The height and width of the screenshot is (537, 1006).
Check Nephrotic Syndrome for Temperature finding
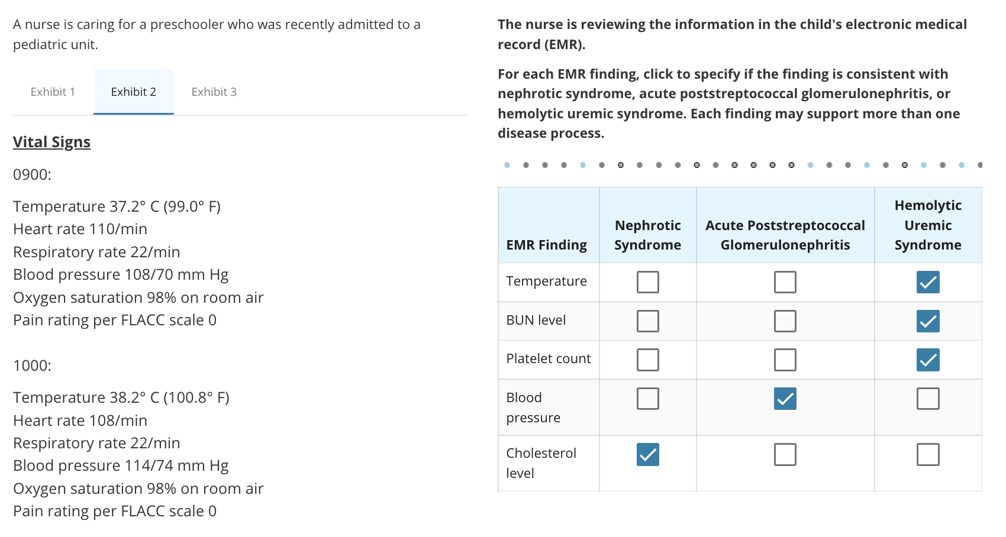[647, 282]
